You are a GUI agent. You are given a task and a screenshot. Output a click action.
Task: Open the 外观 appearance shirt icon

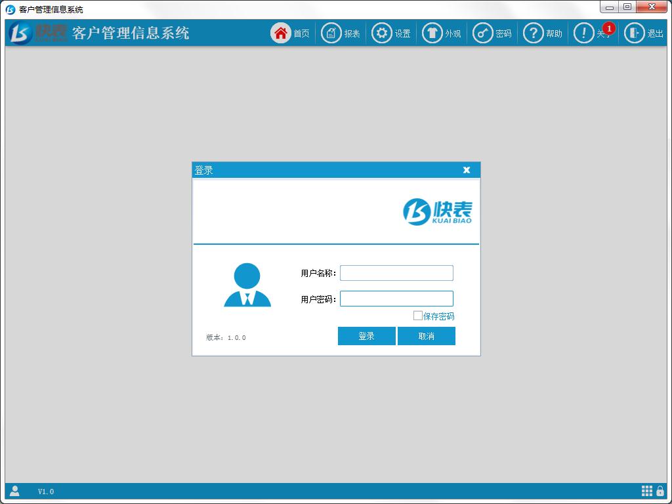432,33
